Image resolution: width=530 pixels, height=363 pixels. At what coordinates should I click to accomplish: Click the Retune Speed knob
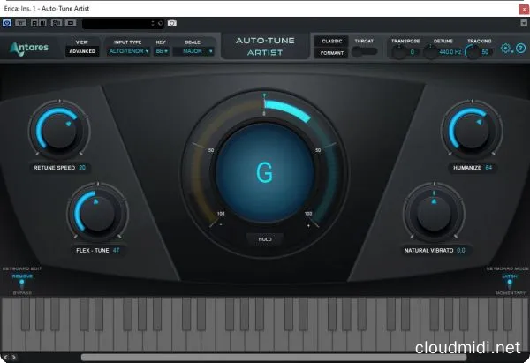tap(59, 130)
